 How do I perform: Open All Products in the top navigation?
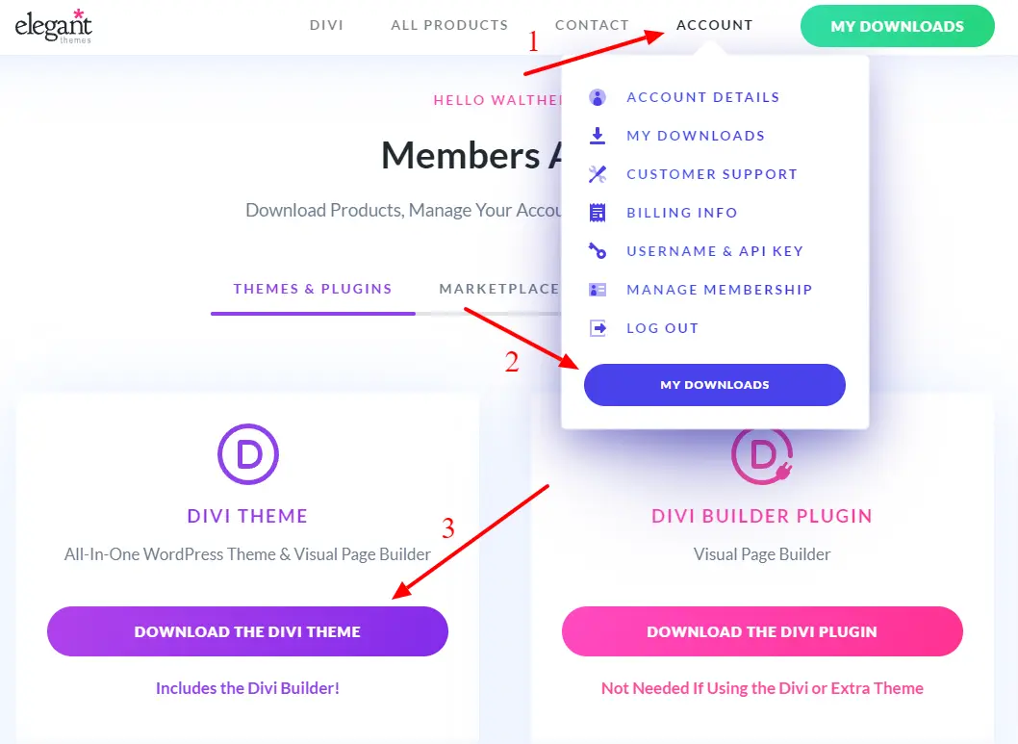pos(449,25)
